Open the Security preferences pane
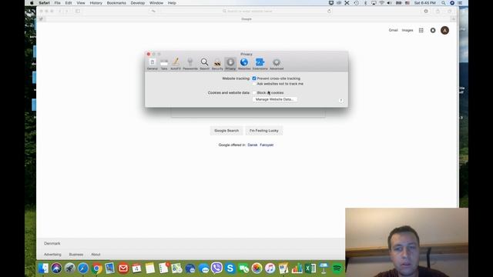Screen dimensions: 493x277 tap(217, 64)
